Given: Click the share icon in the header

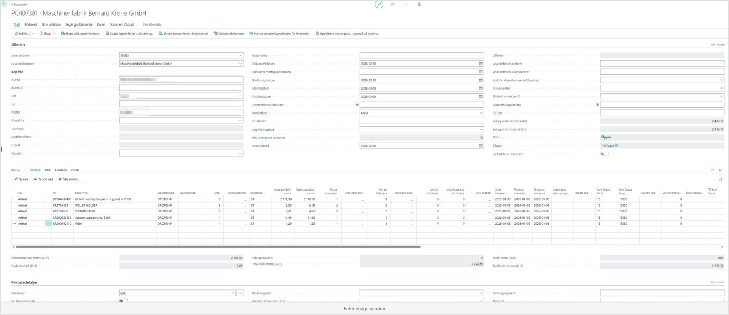Looking at the screenshot, I should pos(393,4).
